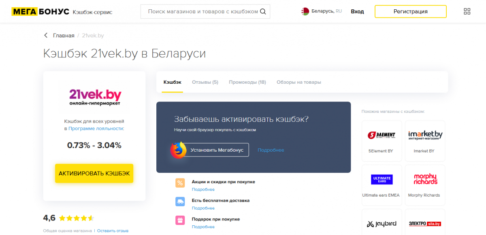486x235 pixels.
Task: Click the Активировать кэшбэк button
Action: pyautogui.click(x=94, y=173)
